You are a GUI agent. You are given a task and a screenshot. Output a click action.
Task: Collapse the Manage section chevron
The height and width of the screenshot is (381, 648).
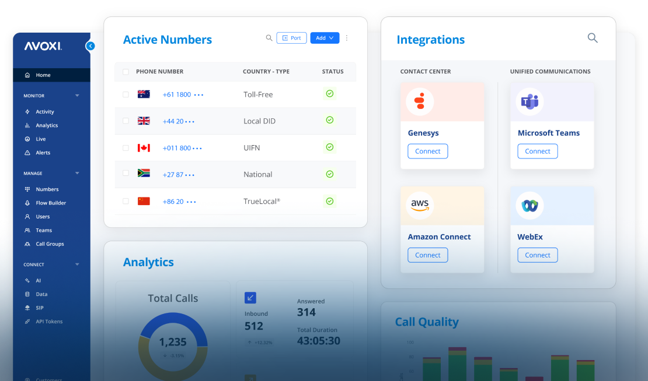click(x=77, y=173)
